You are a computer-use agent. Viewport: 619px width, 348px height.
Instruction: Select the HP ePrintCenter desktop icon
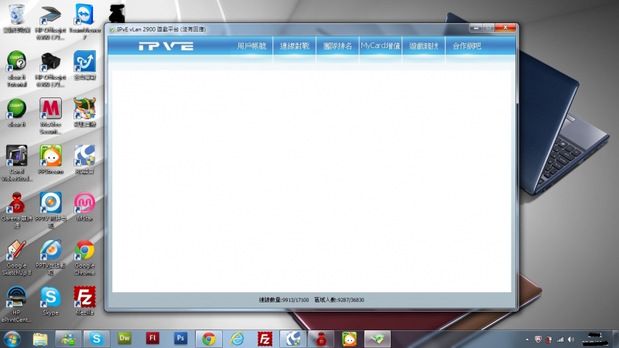(x=16, y=304)
